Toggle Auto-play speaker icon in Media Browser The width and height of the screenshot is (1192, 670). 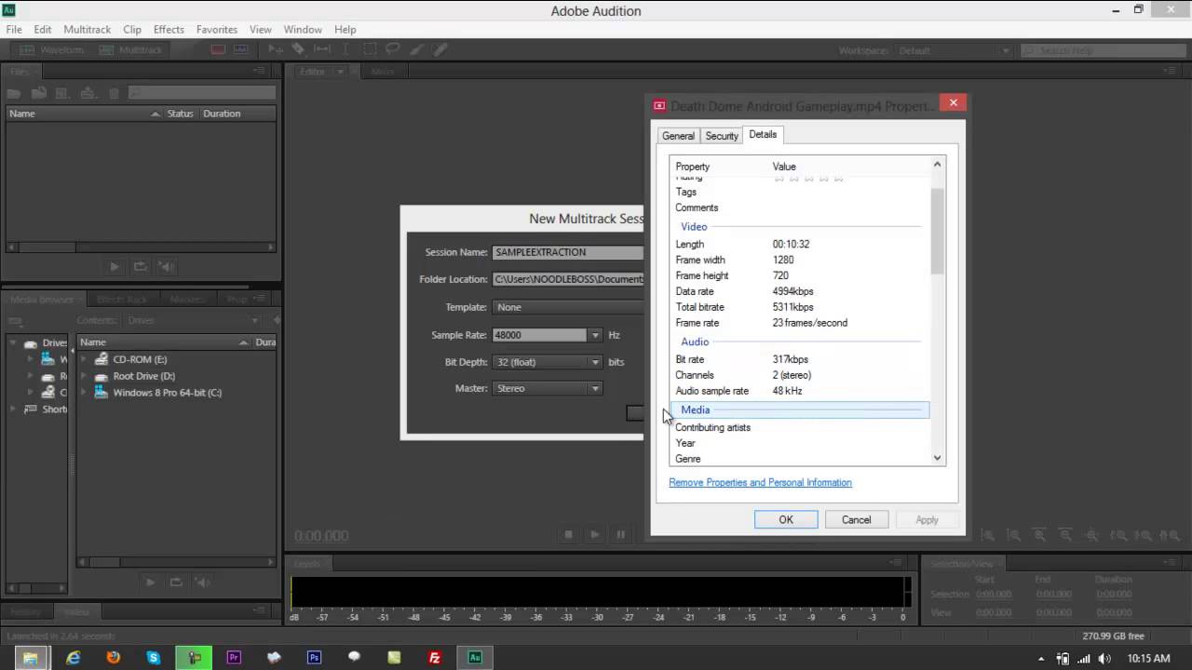pos(203,583)
